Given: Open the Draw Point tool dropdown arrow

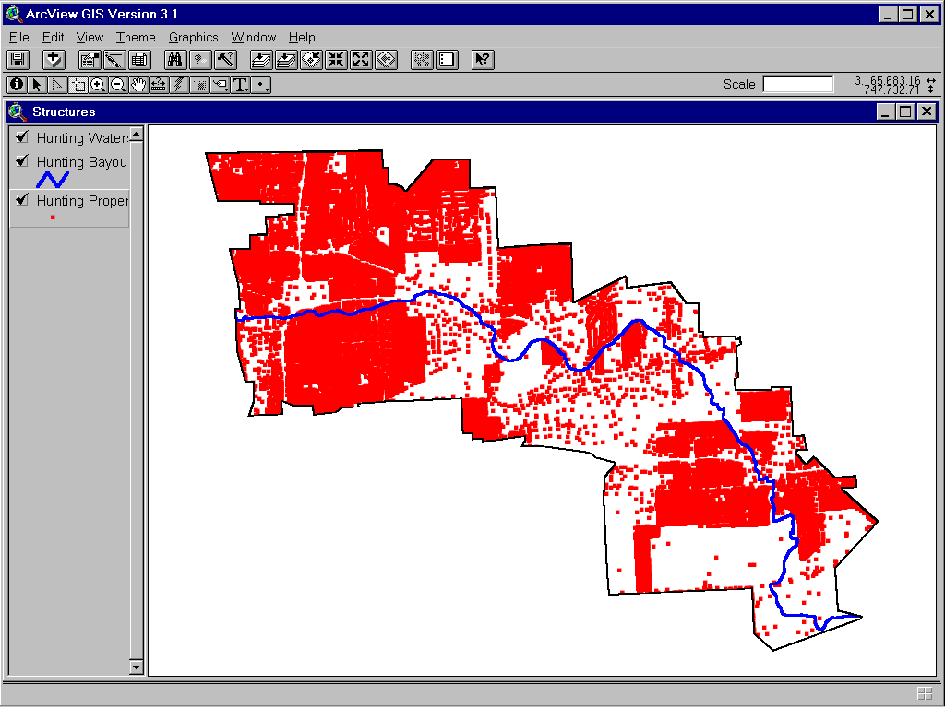Looking at the screenshot, I should (266, 89).
